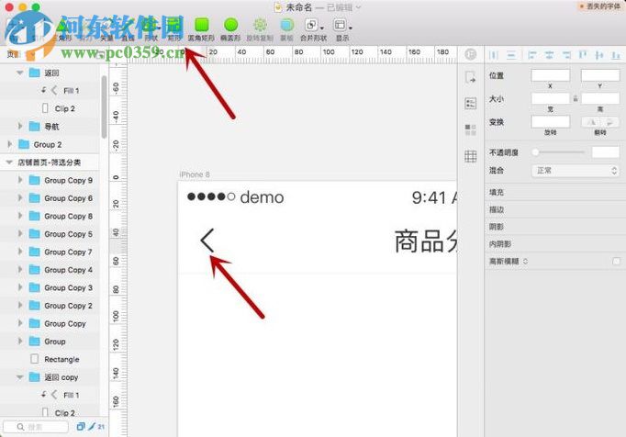Click the missing fonts (丢失的字体) notice
Screen dimensions: 626x437
[x=600, y=6]
